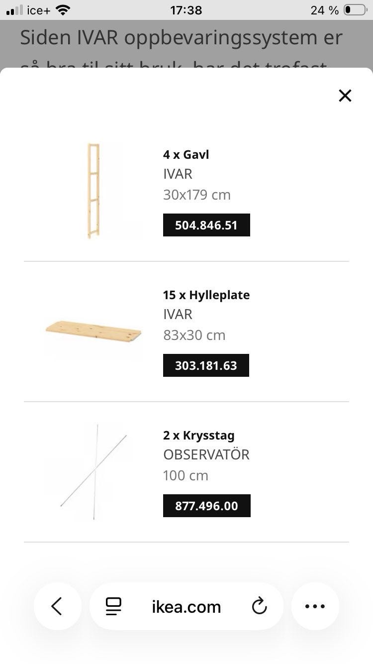Tap the 17:38 clock in status bar
This screenshot has width=373, height=664.
[186, 9]
